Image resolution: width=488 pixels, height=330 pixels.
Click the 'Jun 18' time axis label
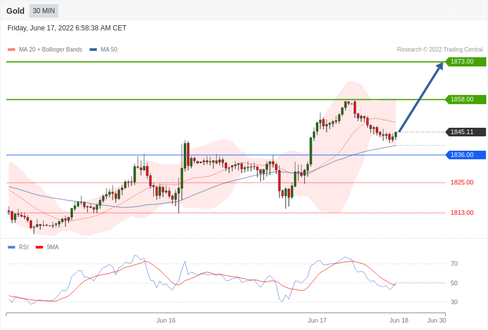pyautogui.click(x=399, y=320)
